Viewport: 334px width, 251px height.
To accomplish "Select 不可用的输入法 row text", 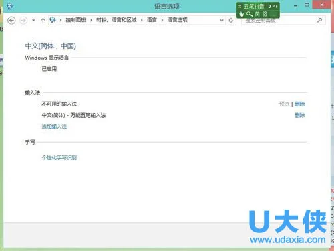I will [x=59, y=104].
